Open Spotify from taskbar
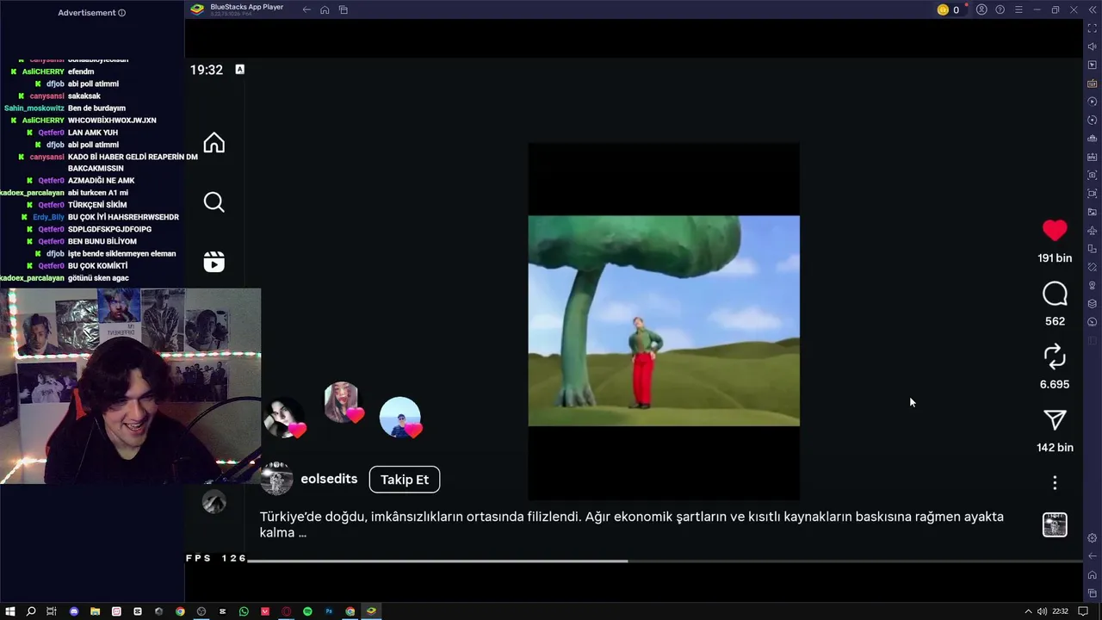This screenshot has height=620, width=1102. pos(307,611)
